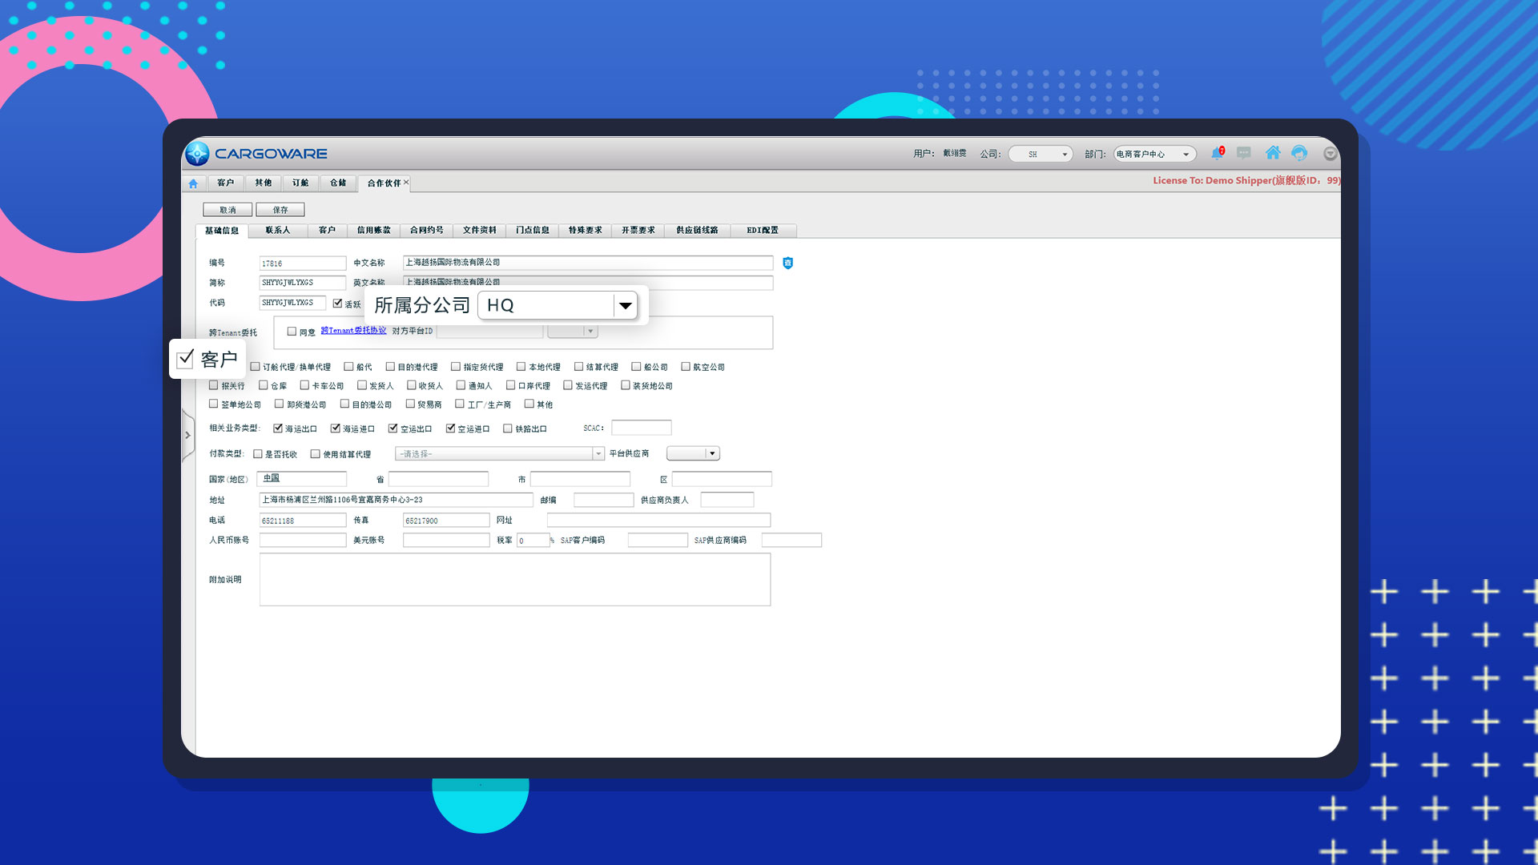1538x865 pixels.
Task: Click the CARGOWARE logo
Action: [256, 154]
